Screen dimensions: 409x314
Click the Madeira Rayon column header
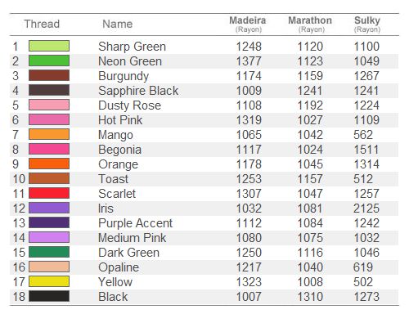point(248,24)
